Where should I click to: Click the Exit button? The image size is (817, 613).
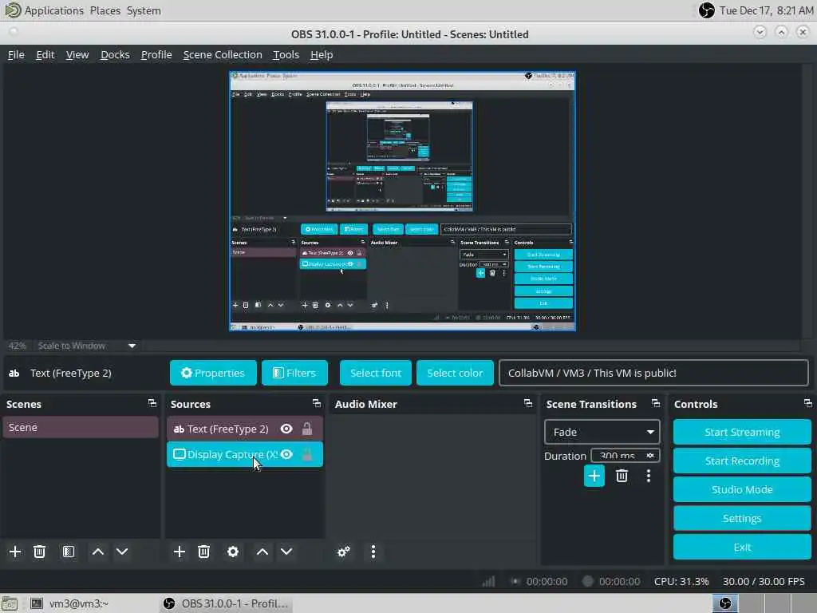(x=742, y=548)
